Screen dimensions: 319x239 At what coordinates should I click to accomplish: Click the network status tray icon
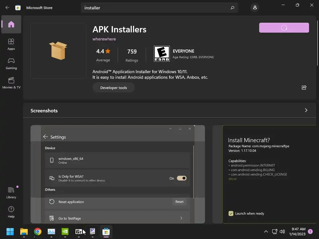pyautogui.click(x=275, y=232)
